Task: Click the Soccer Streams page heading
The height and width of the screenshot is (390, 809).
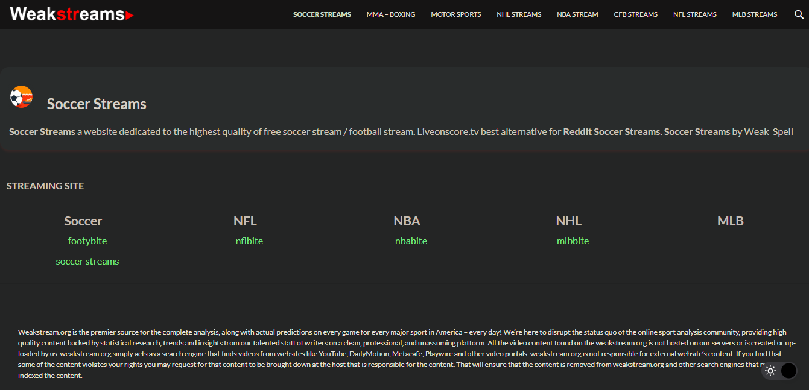Action: coord(97,104)
